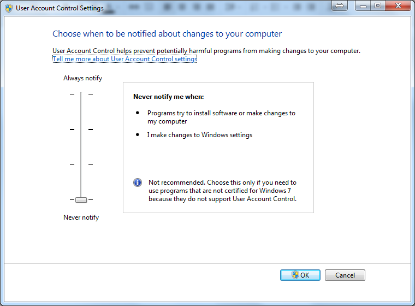The height and width of the screenshot is (306, 415).
Task: Cancel the UAC settings dialog
Action: point(345,275)
